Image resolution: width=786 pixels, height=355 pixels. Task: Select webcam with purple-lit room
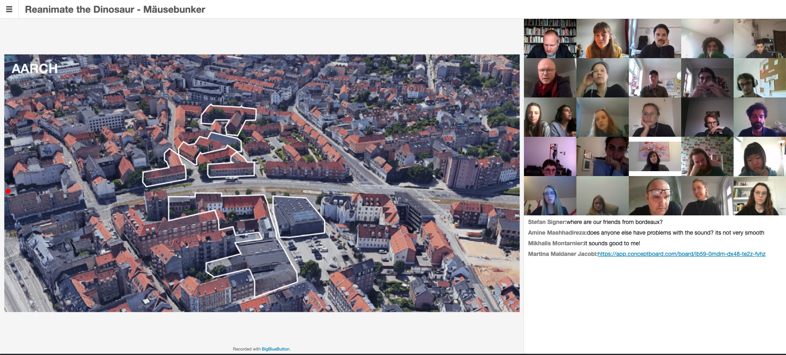pyautogui.click(x=550, y=156)
